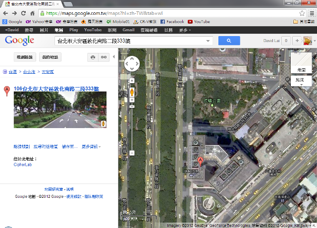Zoom in with the plus button
This screenshot has width=317, height=228.
pyautogui.click(x=132, y=100)
